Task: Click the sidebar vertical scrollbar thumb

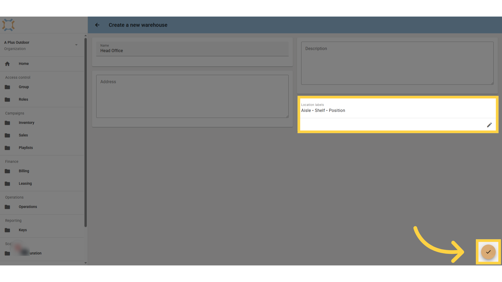Action: tap(85, 133)
